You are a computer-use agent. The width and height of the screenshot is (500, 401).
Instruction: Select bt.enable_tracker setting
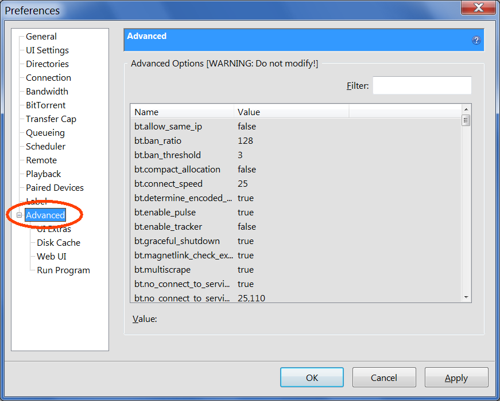coord(296,227)
